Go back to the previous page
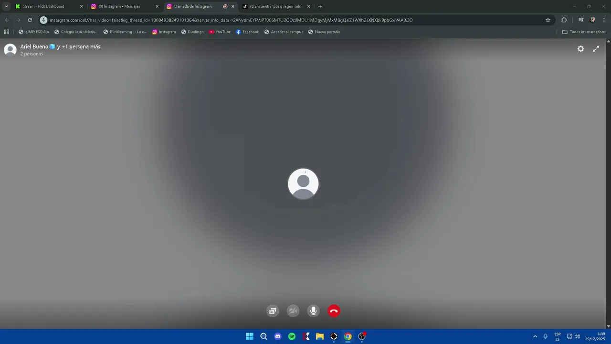 tap(7, 20)
